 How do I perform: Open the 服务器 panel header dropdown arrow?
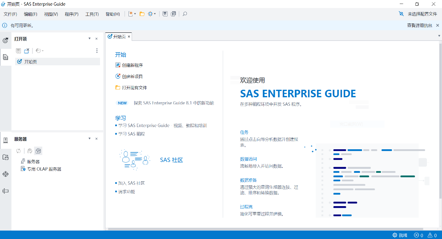[x=90, y=139]
